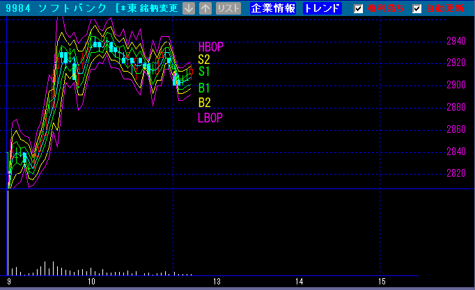475x290 pixels.
Task: Toggle the 自動更新 auto-update checkbox
Action: pyautogui.click(x=416, y=8)
